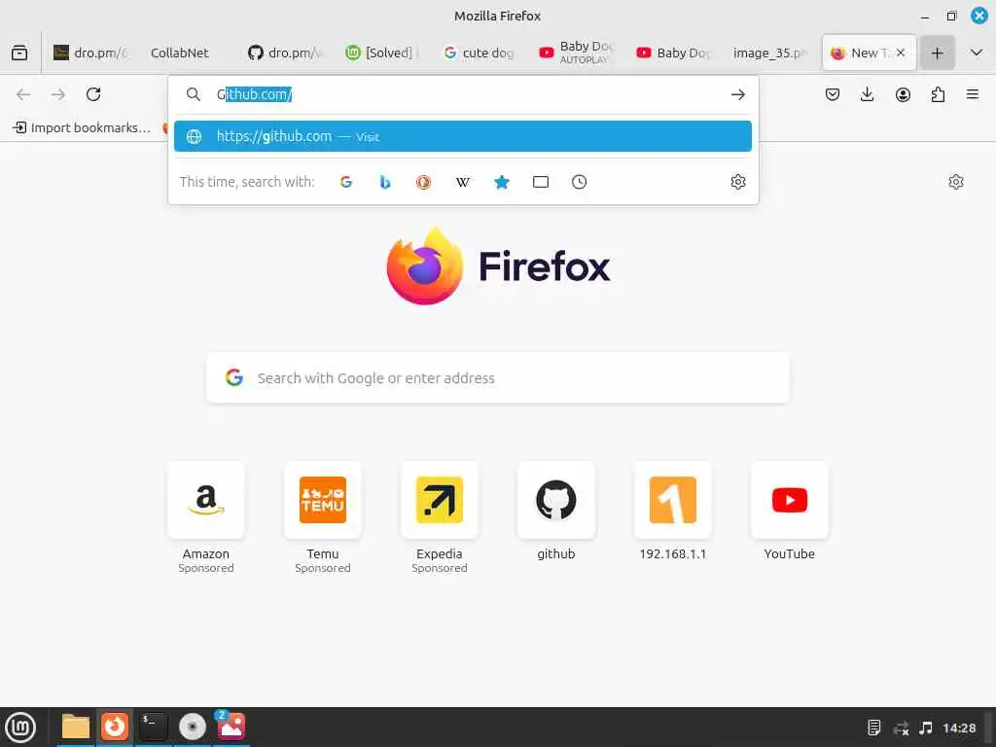The height and width of the screenshot is (747, 996).
Task: Click the clock showing 14:28
Action: coord(959,728)
